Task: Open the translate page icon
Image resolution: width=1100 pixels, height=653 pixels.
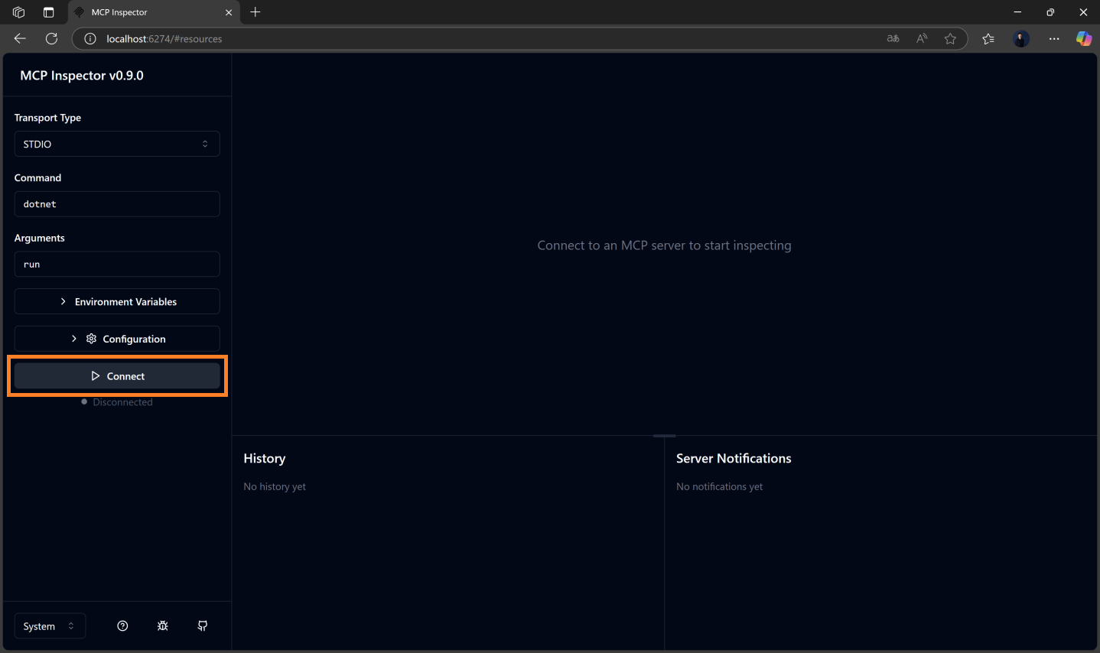Action: point(893,39)
